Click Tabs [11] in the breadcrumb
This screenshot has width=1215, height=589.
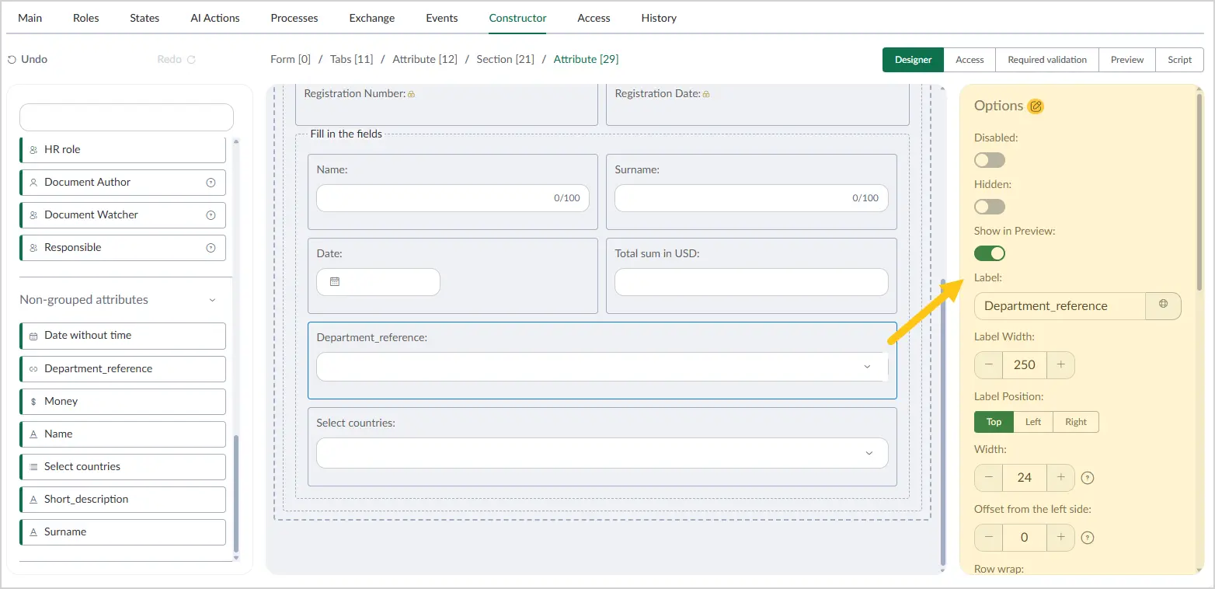pos(352,59)
